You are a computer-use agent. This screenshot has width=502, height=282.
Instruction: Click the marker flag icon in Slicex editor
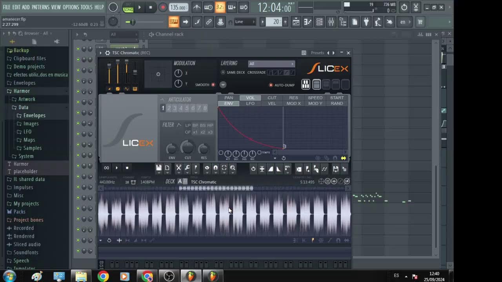[x=196, y=168]
